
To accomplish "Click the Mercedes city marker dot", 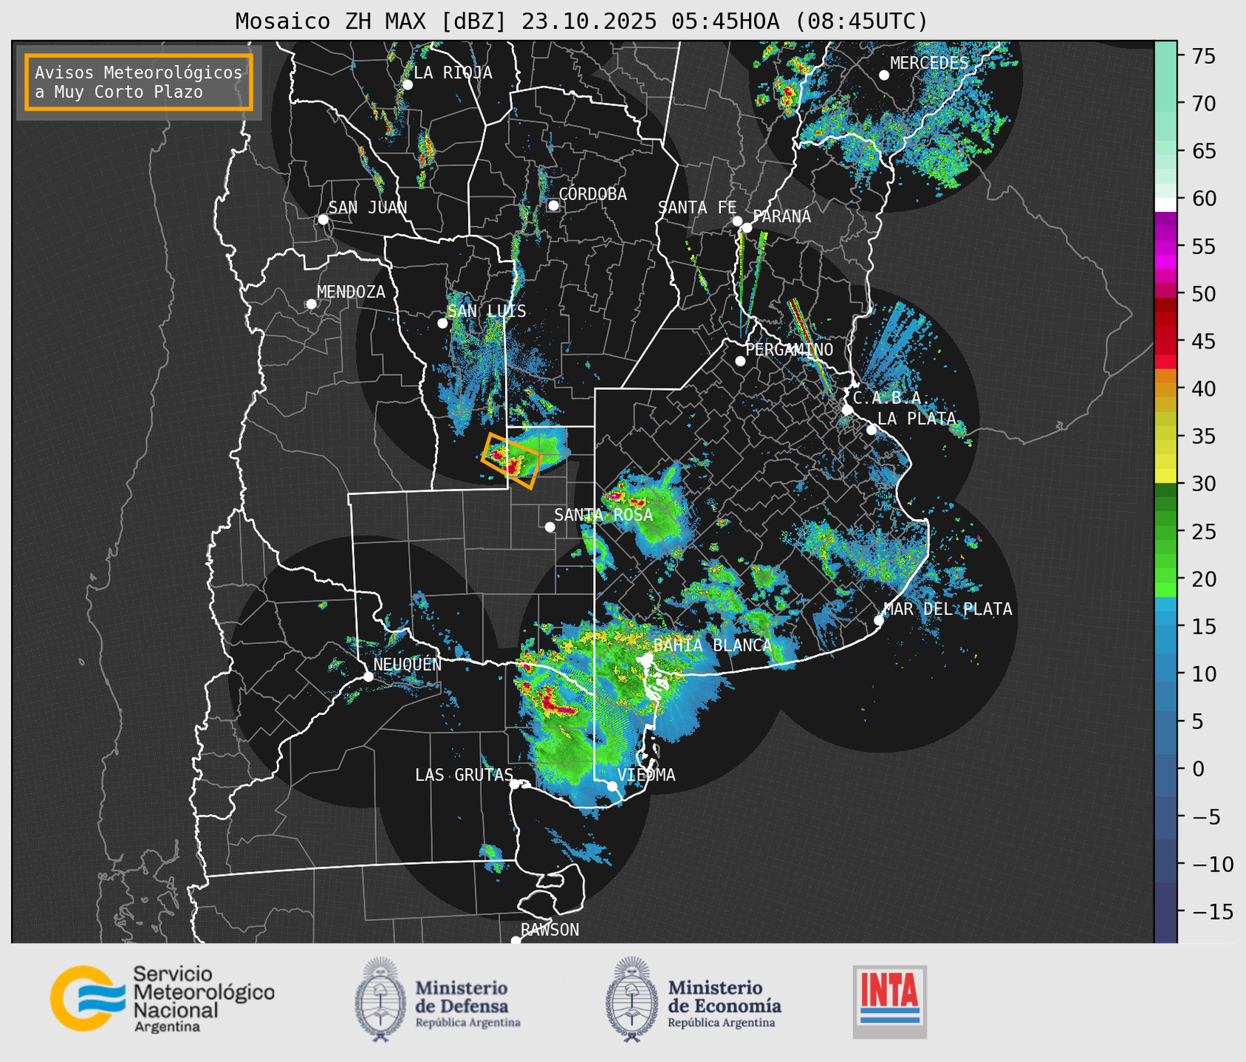I will (884, 75).
